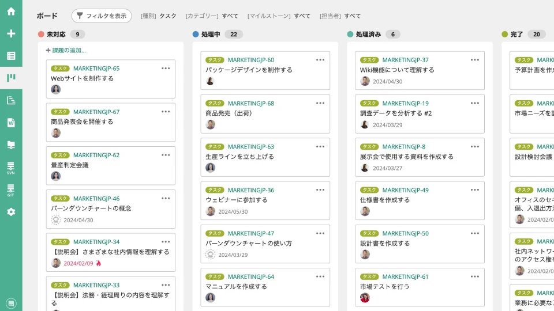Screen dimensions: 554x311
Task: Open the SVN repository icon
Action: pos(11,168)
